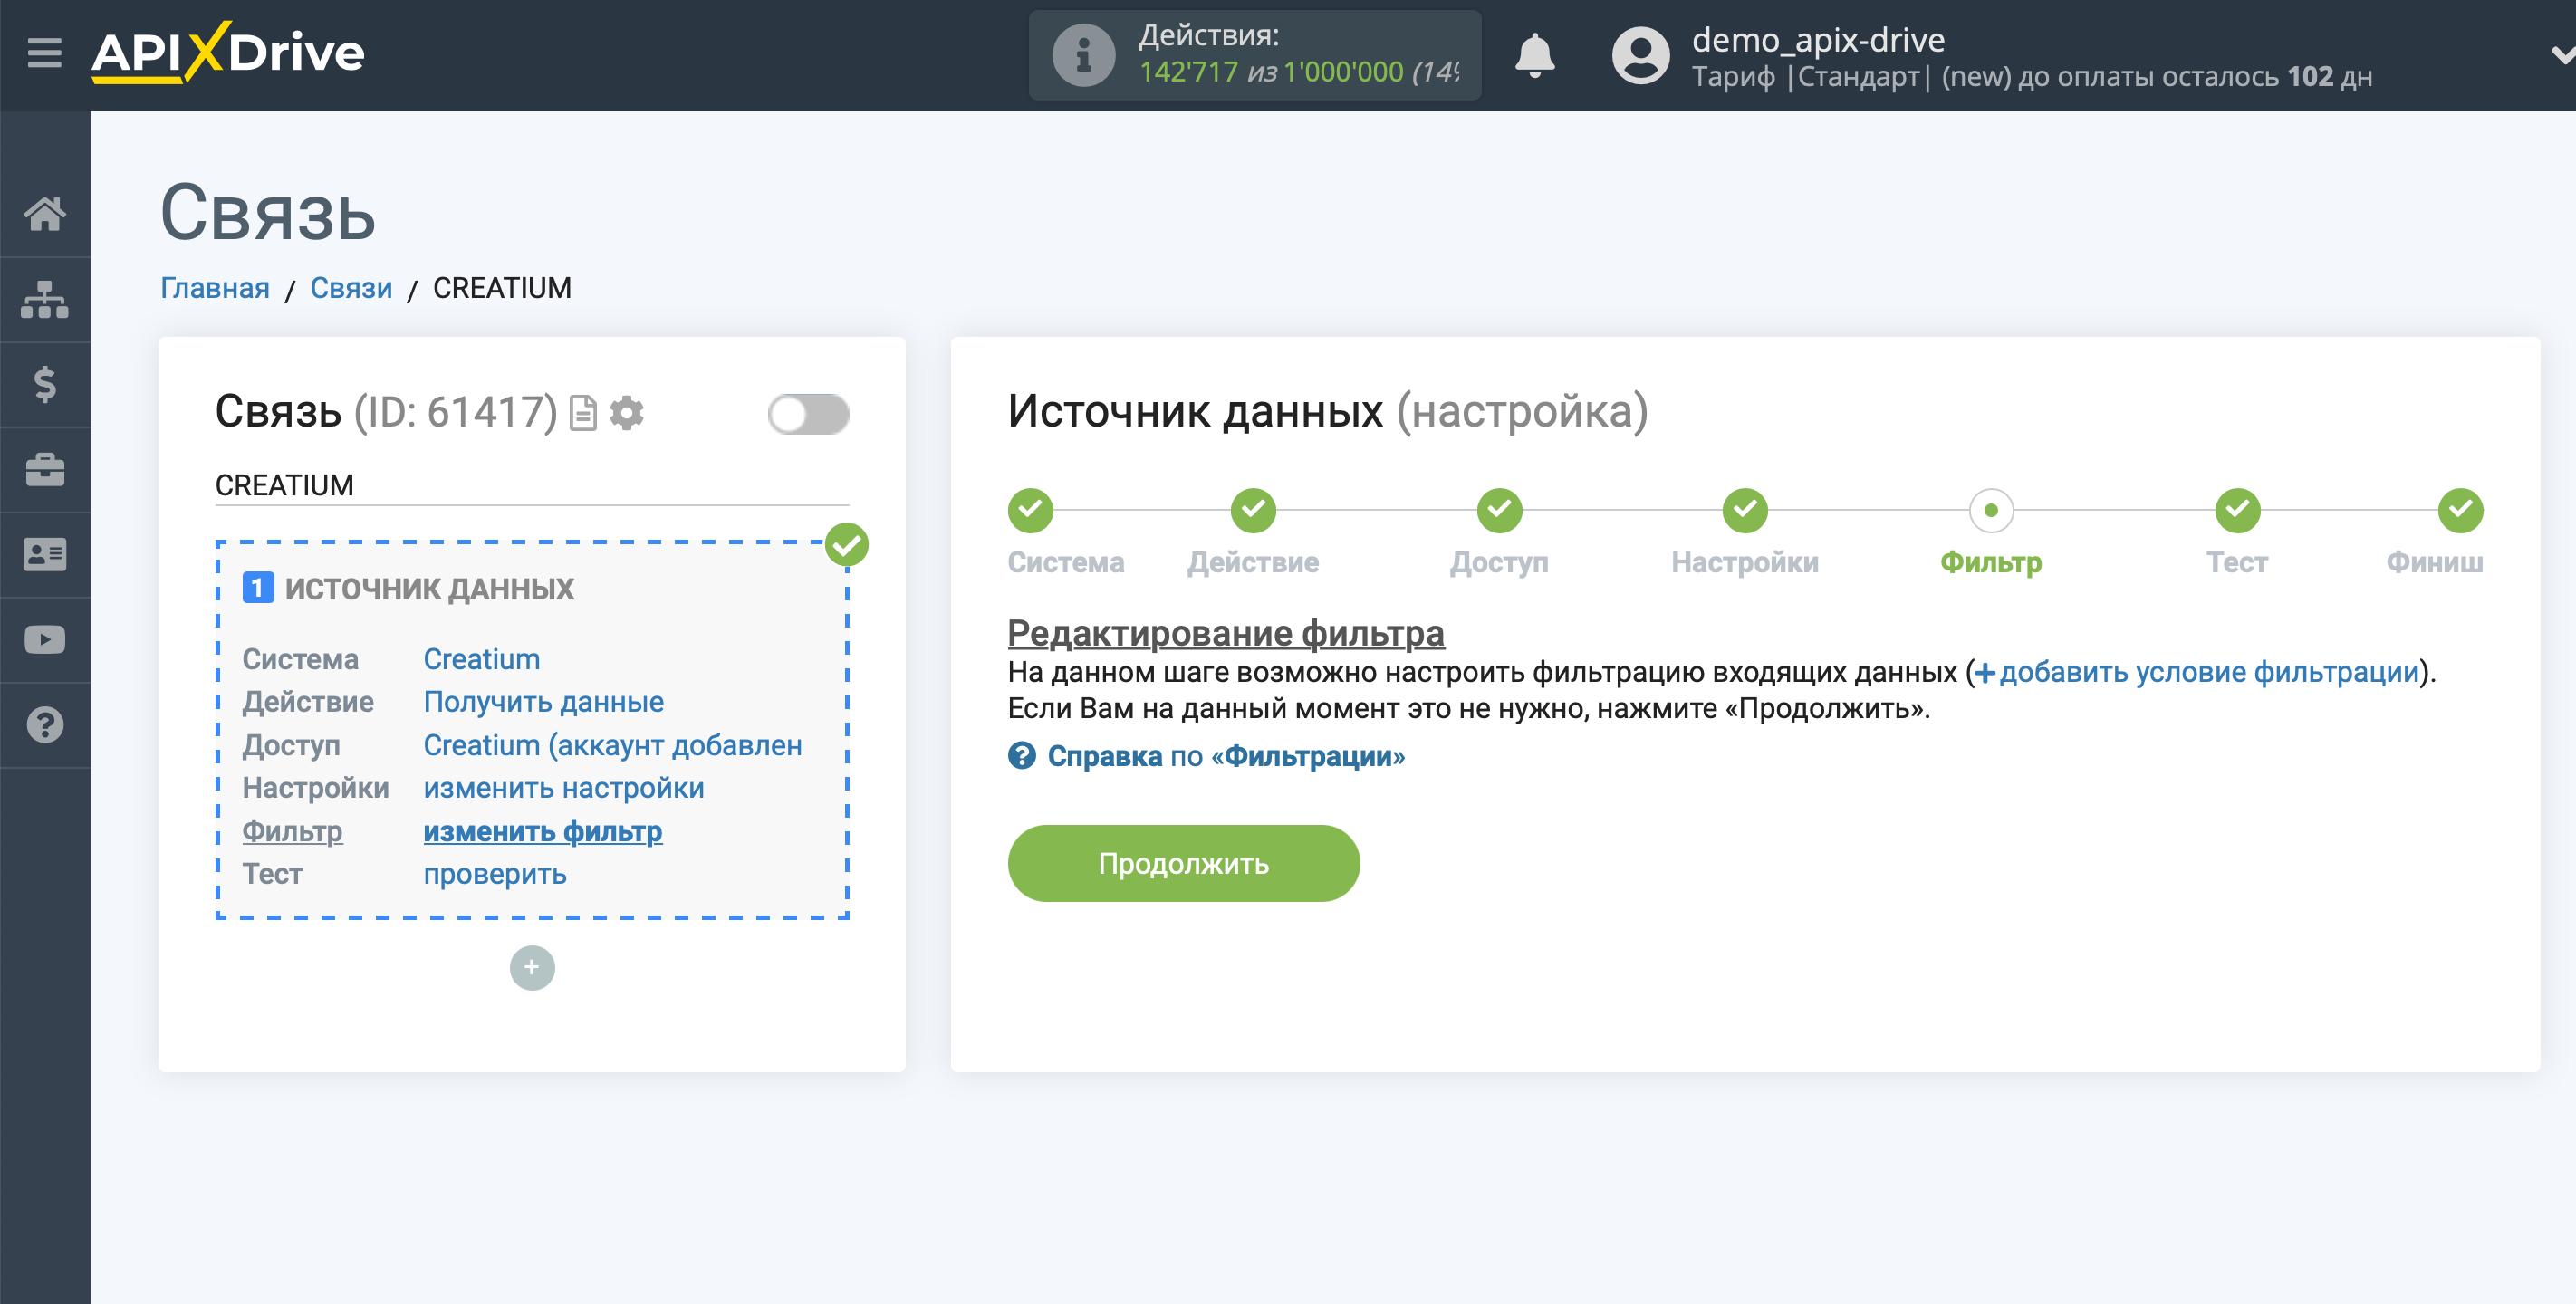Open profile card icon in sidebar
Image resolution: width=2576 pixels, height=1304 pixels.
coord(45,554)
